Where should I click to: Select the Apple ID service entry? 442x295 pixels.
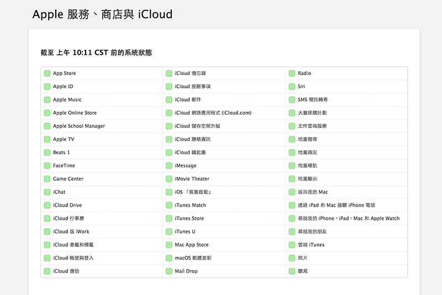(63, 87)
